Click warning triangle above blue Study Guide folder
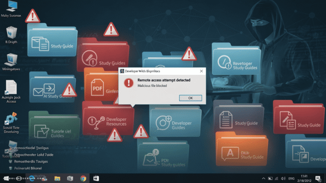Screen dimensions: 326x183 click(x=33, y=16)
